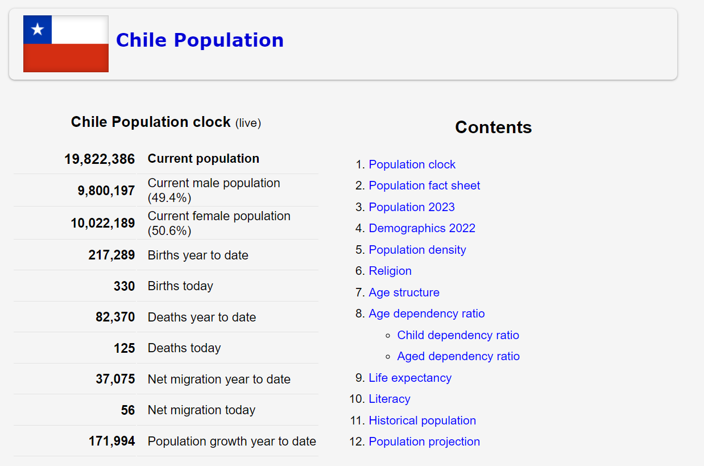Click the Chile Population clock heading

click(x=151, y=122)
